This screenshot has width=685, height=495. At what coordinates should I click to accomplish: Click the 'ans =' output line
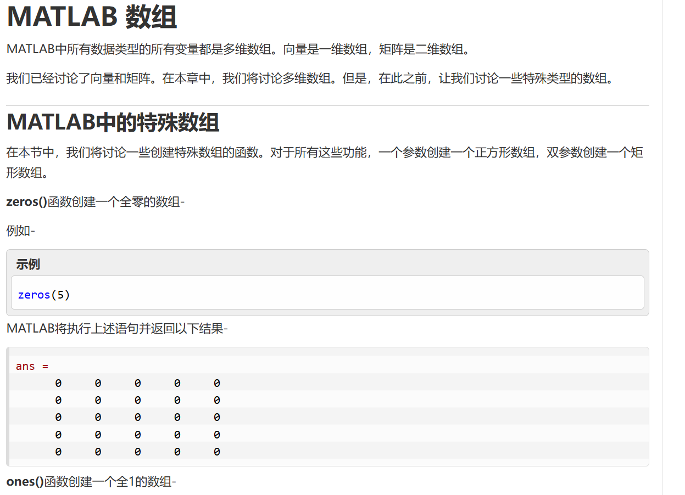point(32,366)
